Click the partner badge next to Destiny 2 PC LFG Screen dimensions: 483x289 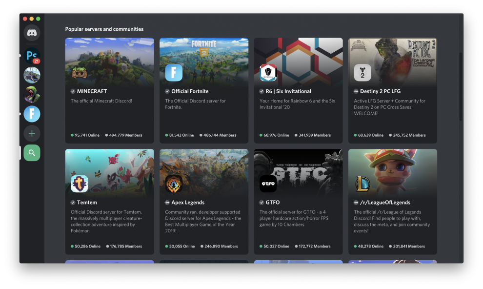[356, 91]
